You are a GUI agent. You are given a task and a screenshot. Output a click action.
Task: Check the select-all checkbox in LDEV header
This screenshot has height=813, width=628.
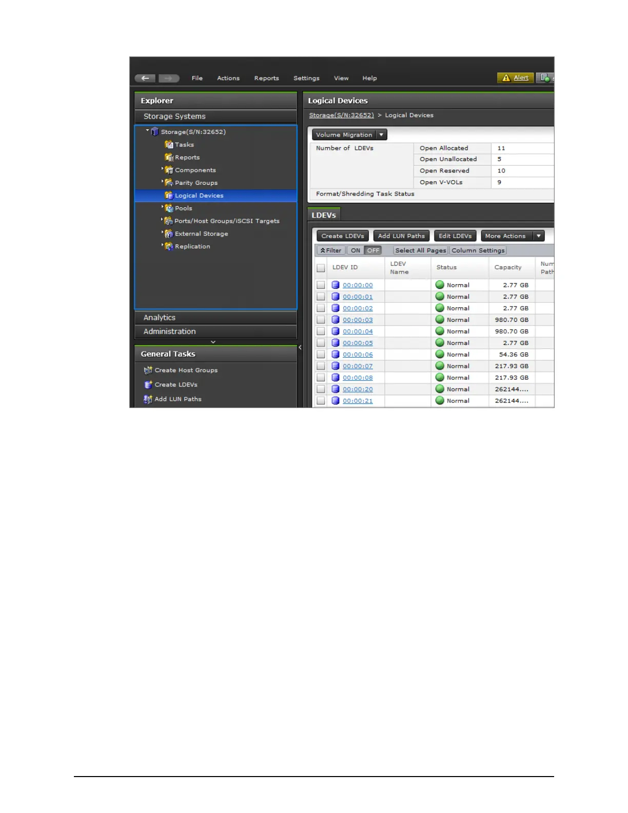click(321, 268)
